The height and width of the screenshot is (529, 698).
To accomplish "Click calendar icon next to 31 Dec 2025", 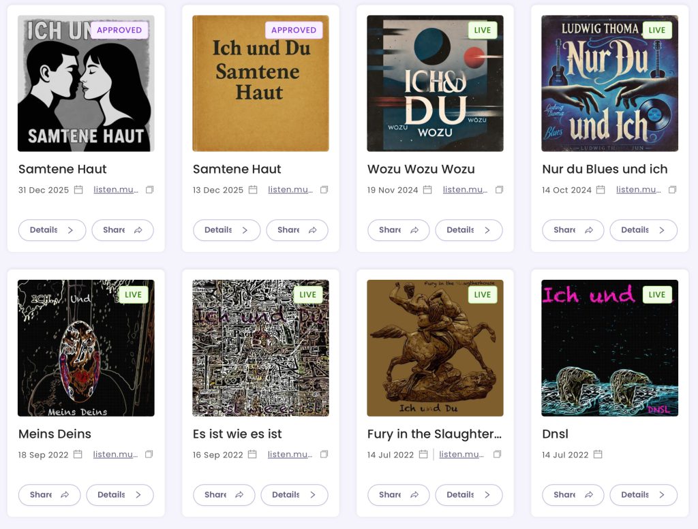I will pos(78,190).
